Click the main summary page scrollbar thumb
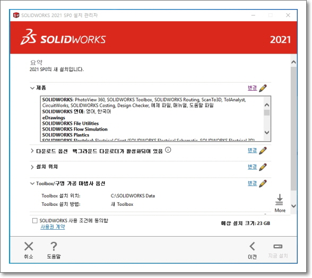The width and height of the screenshot is (312, 278). 293,128
